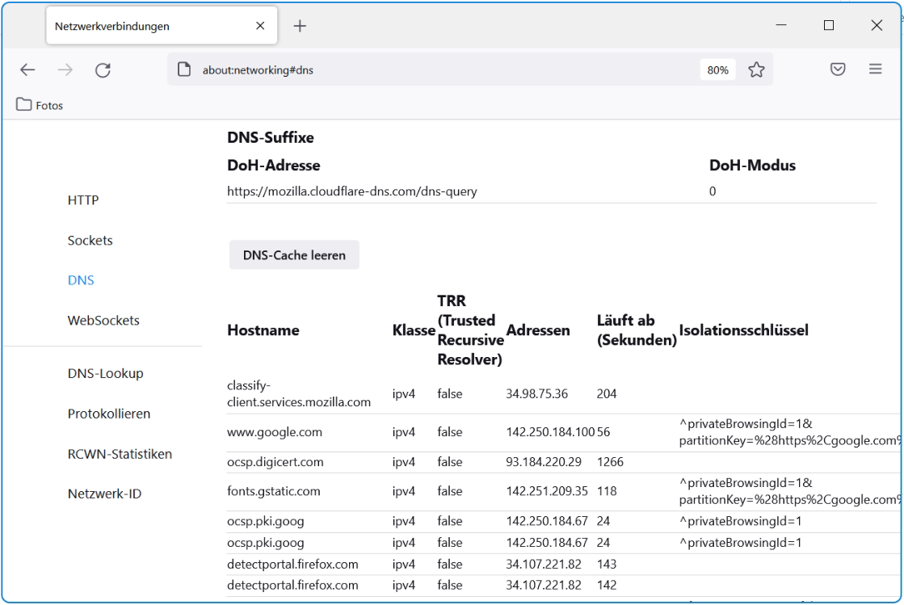Image resolution: width=904 pixels, height=605 pixels.
Task: Open the Fotos bookmarks folder
Action: [x=39, y=105]
